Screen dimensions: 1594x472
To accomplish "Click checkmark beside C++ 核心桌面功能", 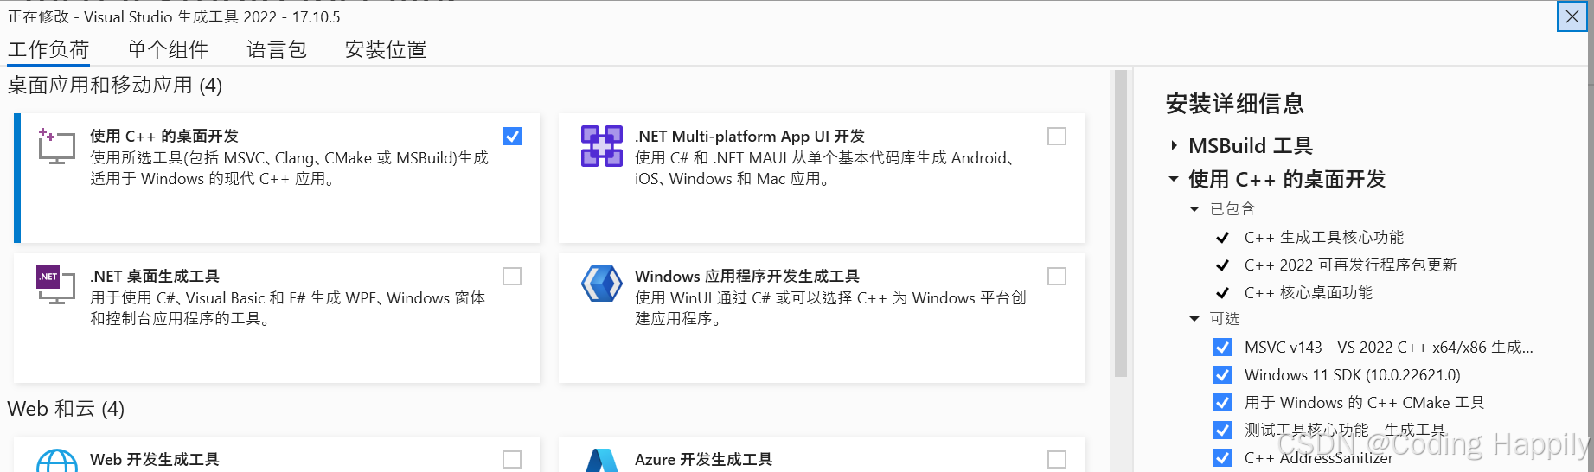I will pos(1222,293).
